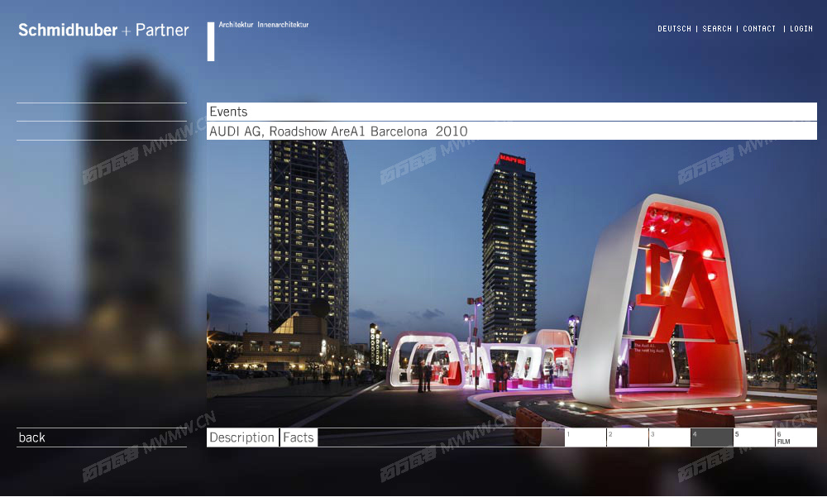The height and width of the screenshot is (497, 827).
Task: Open the CONTACT page
Action: tap(759, 29)
